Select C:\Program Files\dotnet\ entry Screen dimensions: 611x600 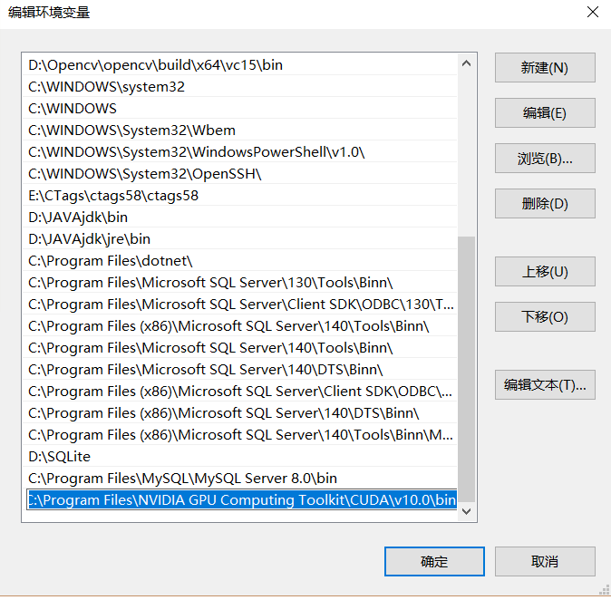click(x=240, y=261)
